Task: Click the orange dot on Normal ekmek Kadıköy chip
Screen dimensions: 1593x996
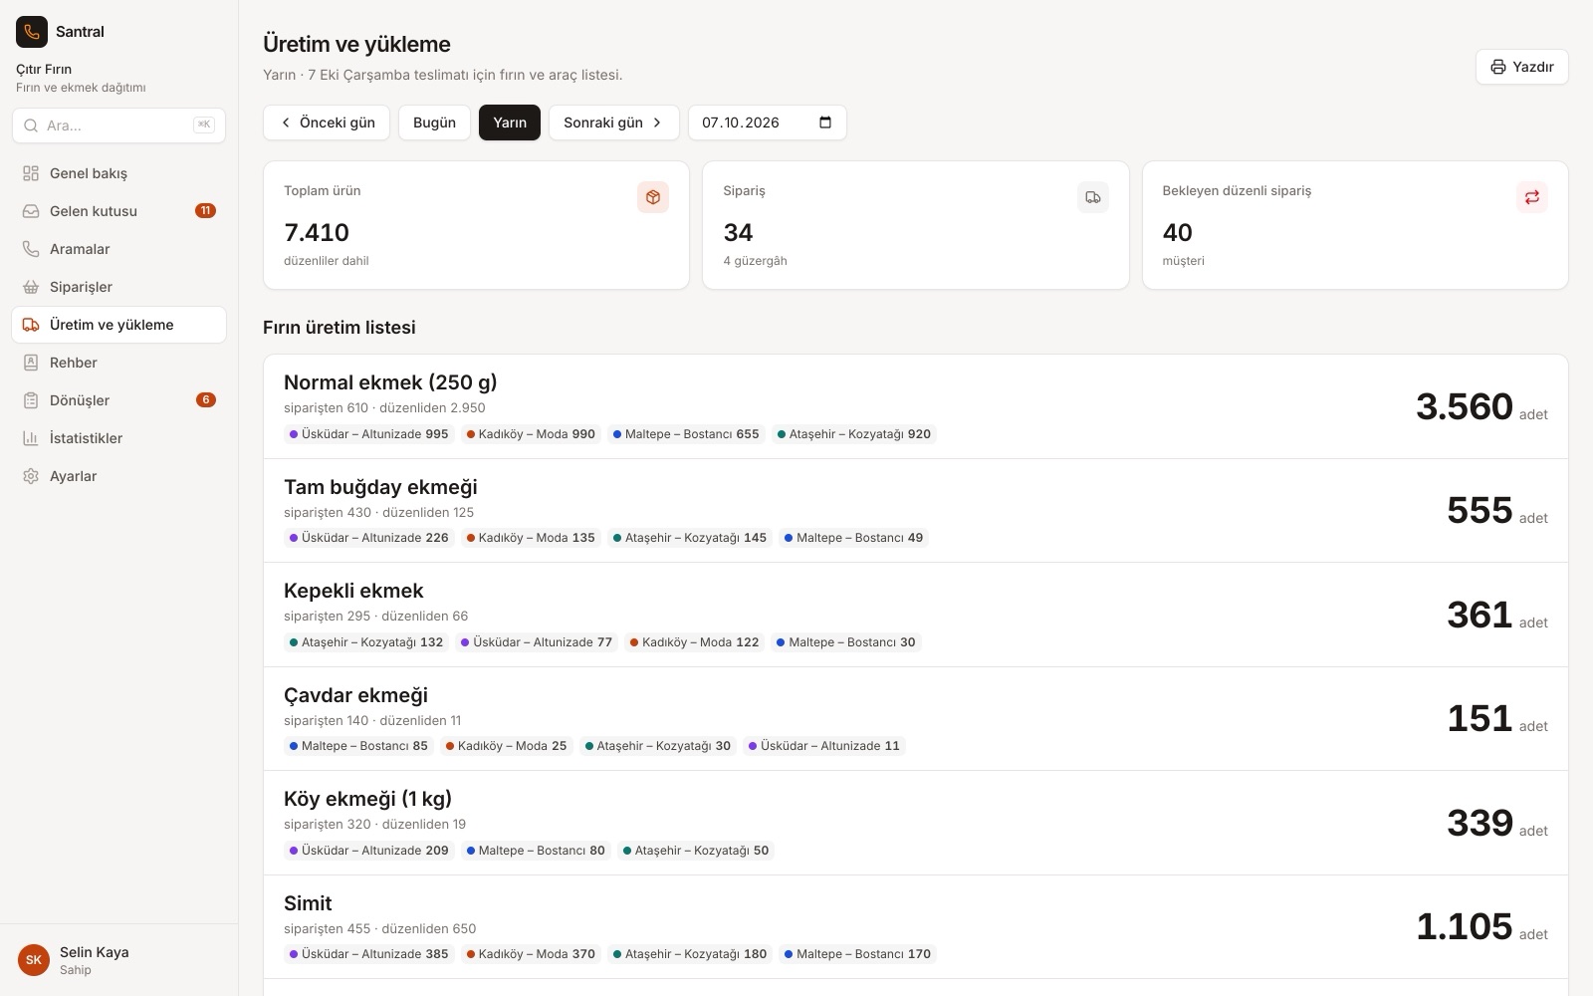Action: point(470,434)
